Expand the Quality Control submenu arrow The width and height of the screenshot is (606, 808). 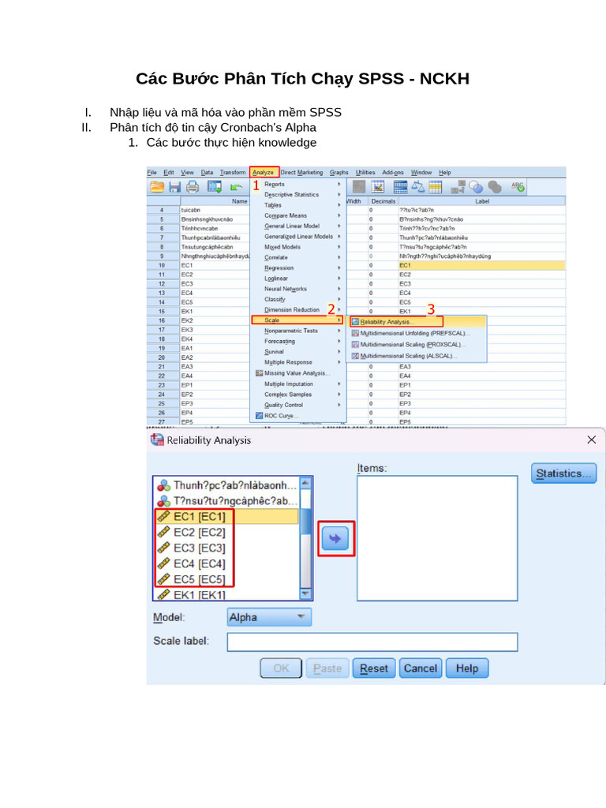click(339, 405)
